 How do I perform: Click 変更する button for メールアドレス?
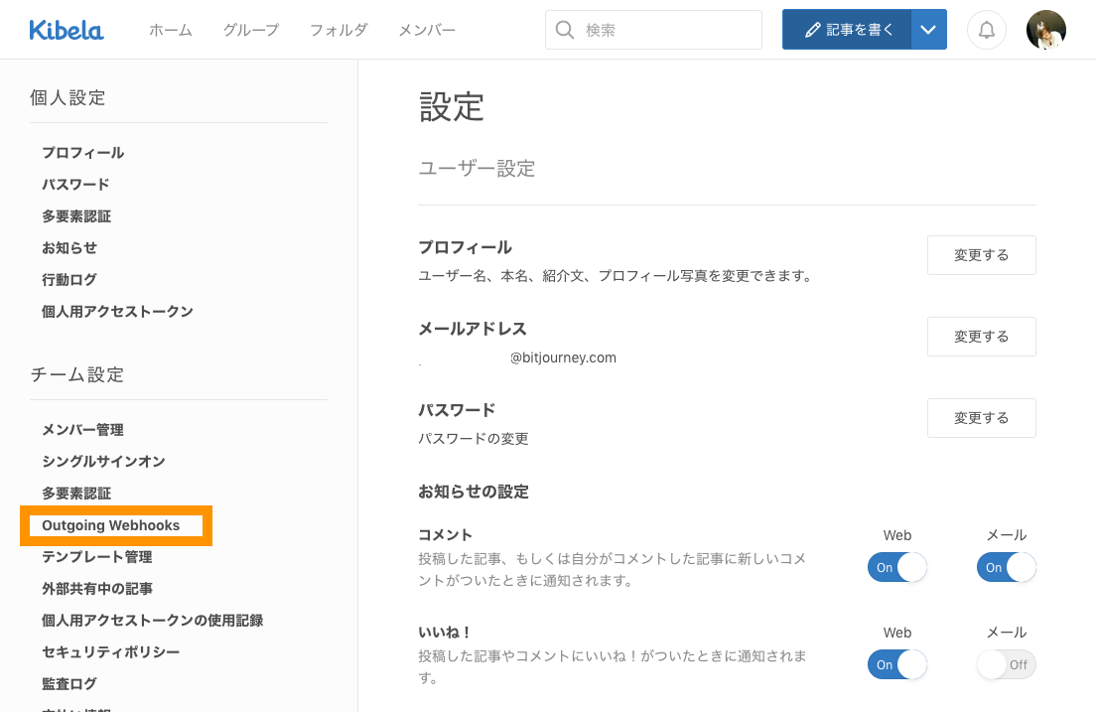[981, 337]
